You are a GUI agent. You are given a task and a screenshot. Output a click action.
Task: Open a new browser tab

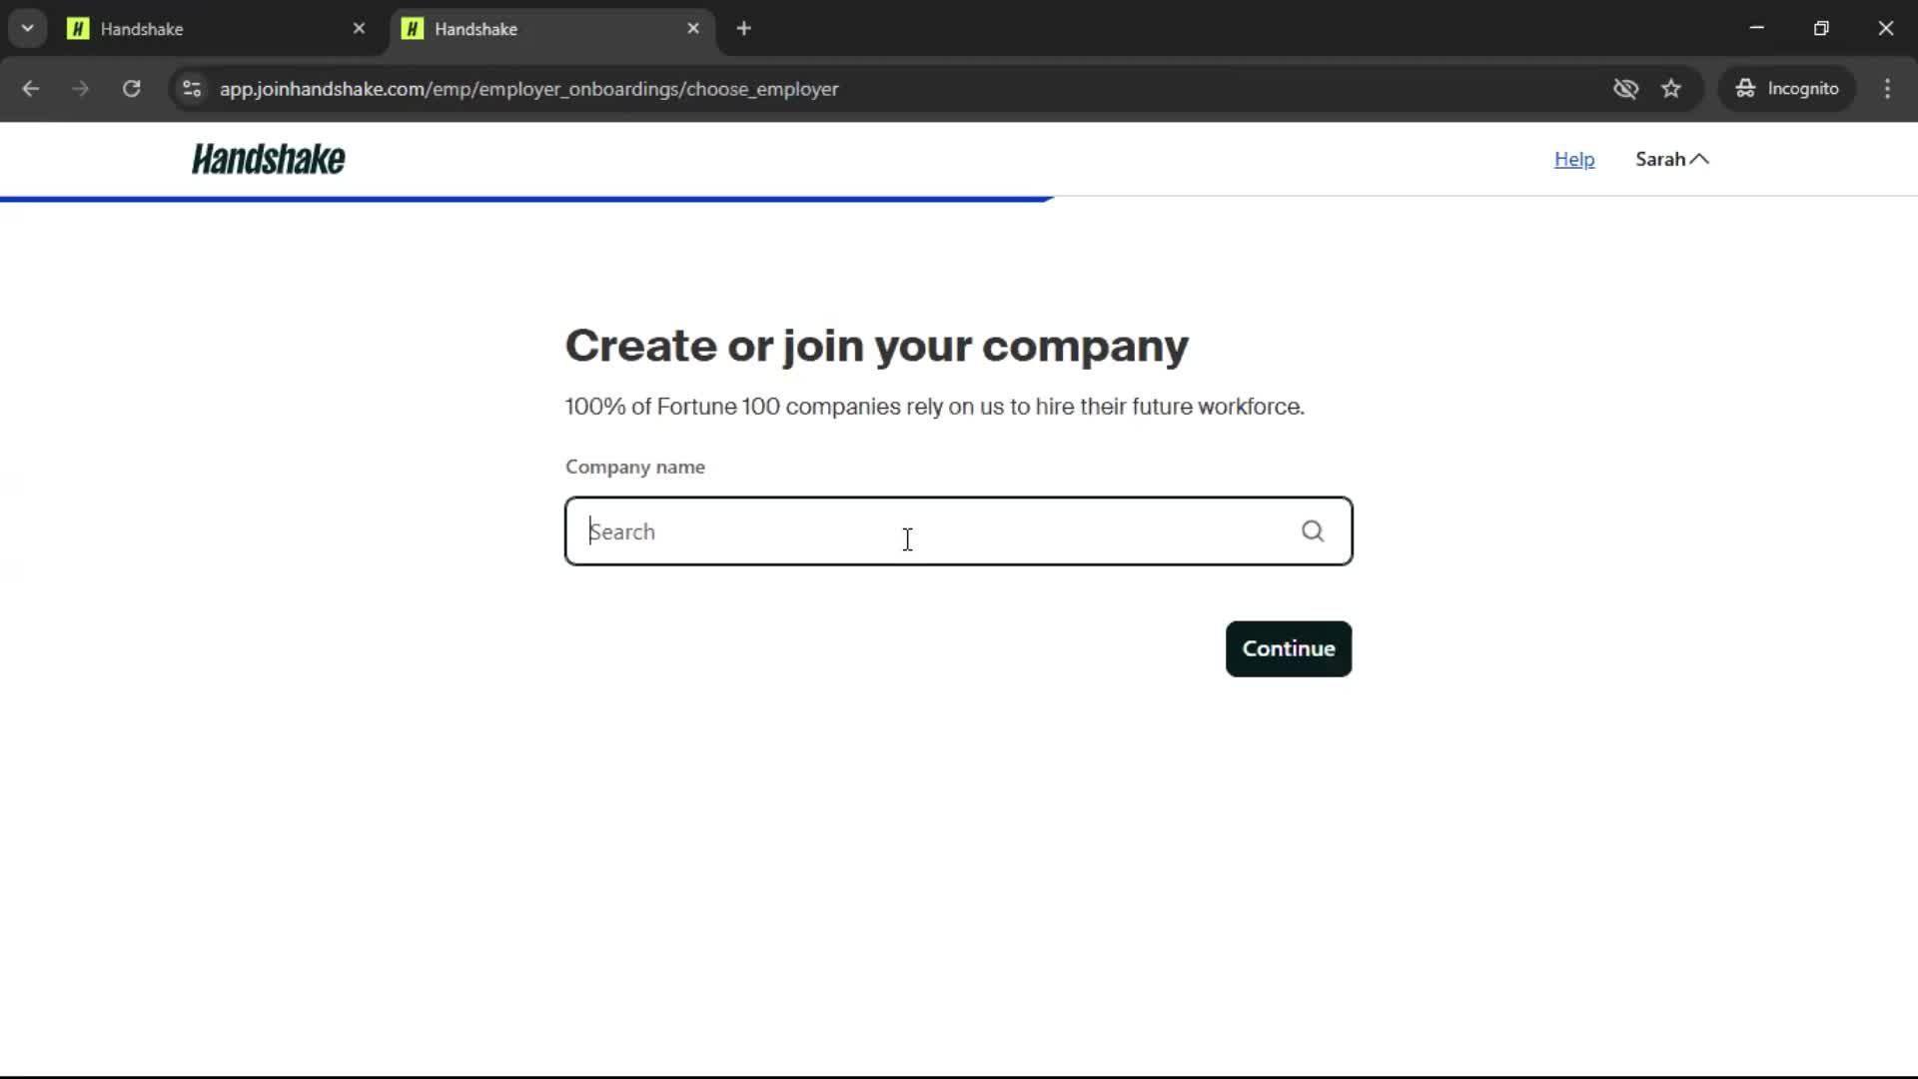(x=743, y=29)
